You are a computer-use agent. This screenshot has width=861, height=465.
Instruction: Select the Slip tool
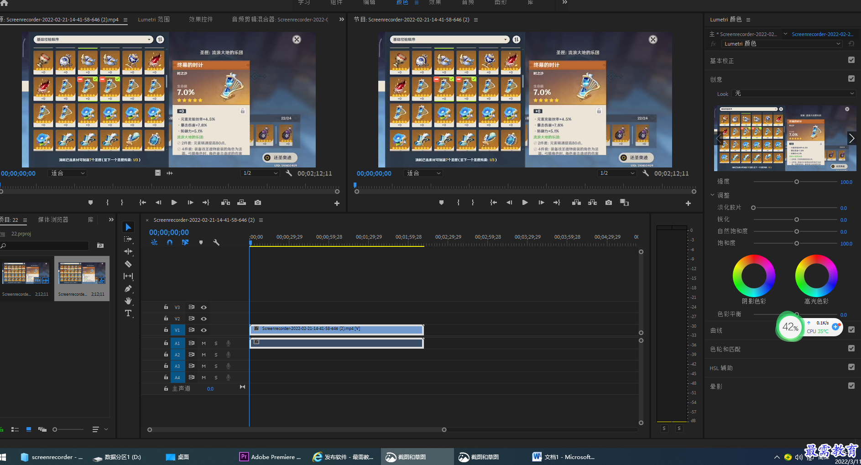[x=128, y=276]
